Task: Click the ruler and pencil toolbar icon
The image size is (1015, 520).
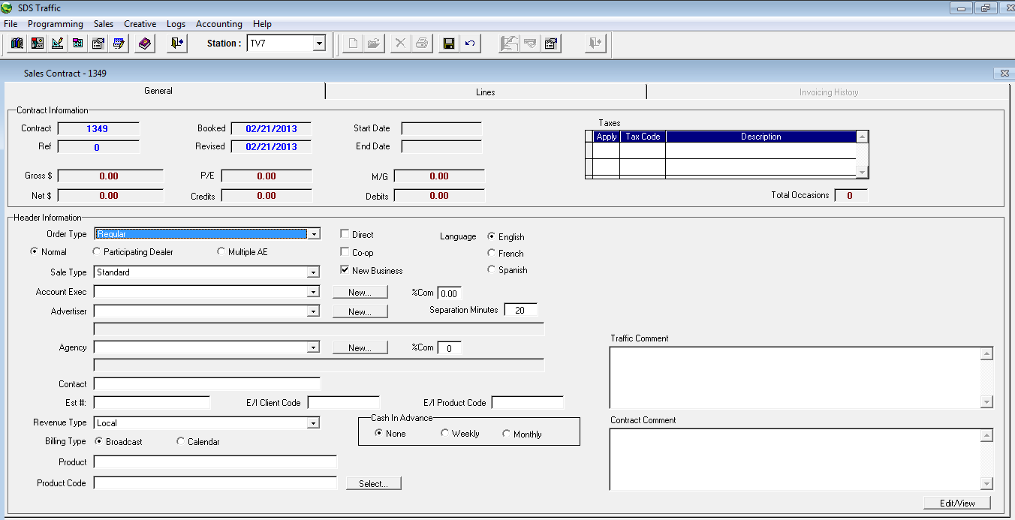Action: click(57, 44)
